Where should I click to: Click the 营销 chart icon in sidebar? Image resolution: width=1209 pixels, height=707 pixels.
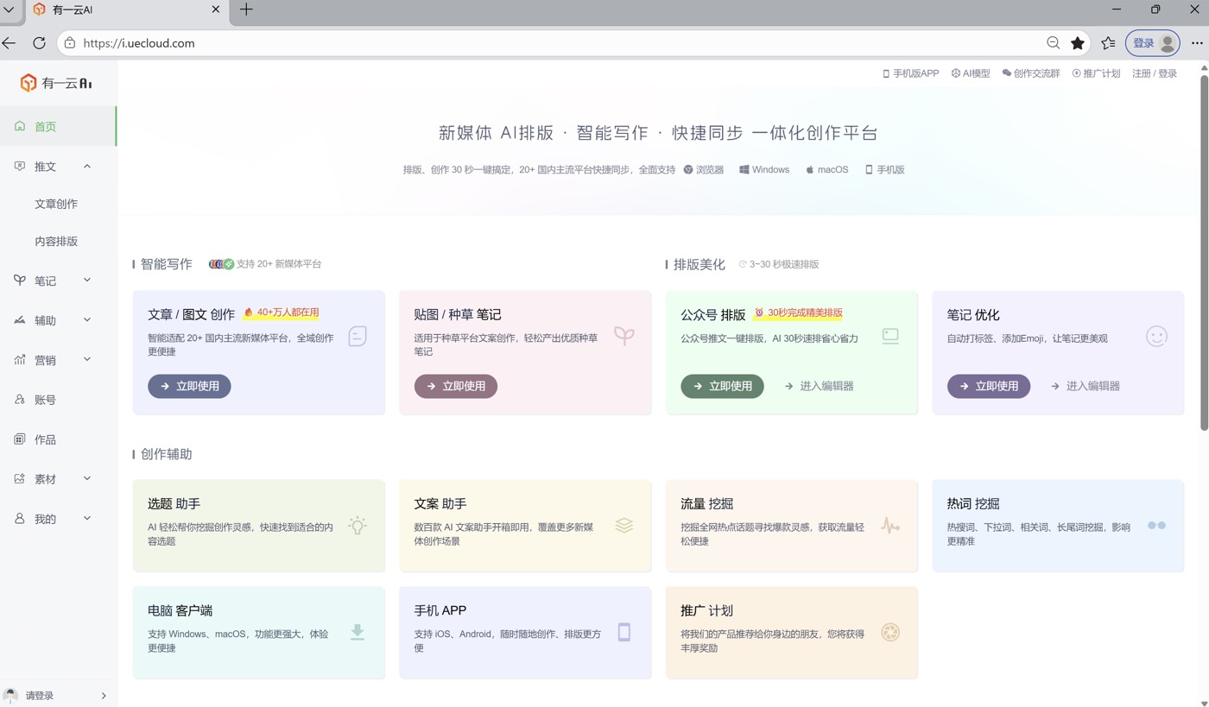point(20,359)
